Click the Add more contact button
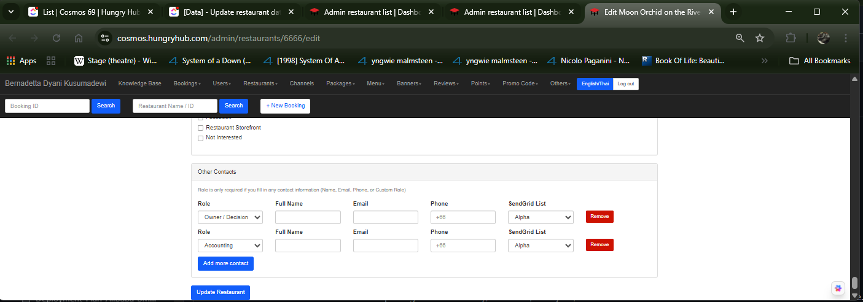This screenshot has width=863, height=302. click(x=225, y=263)
